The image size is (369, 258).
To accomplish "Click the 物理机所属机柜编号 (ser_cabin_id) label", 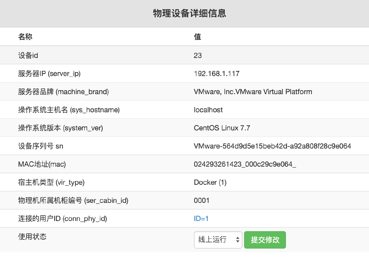I will click(73, 200).
